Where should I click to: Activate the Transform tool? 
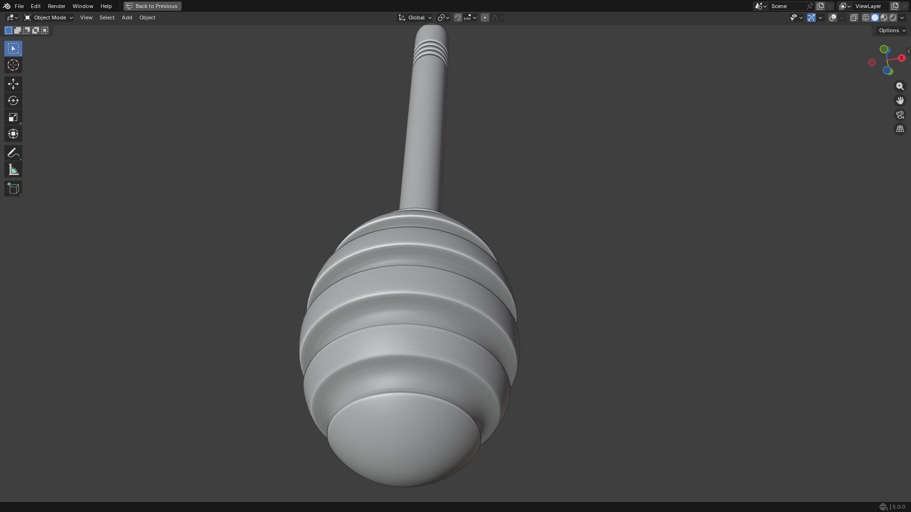click(13, 134)
